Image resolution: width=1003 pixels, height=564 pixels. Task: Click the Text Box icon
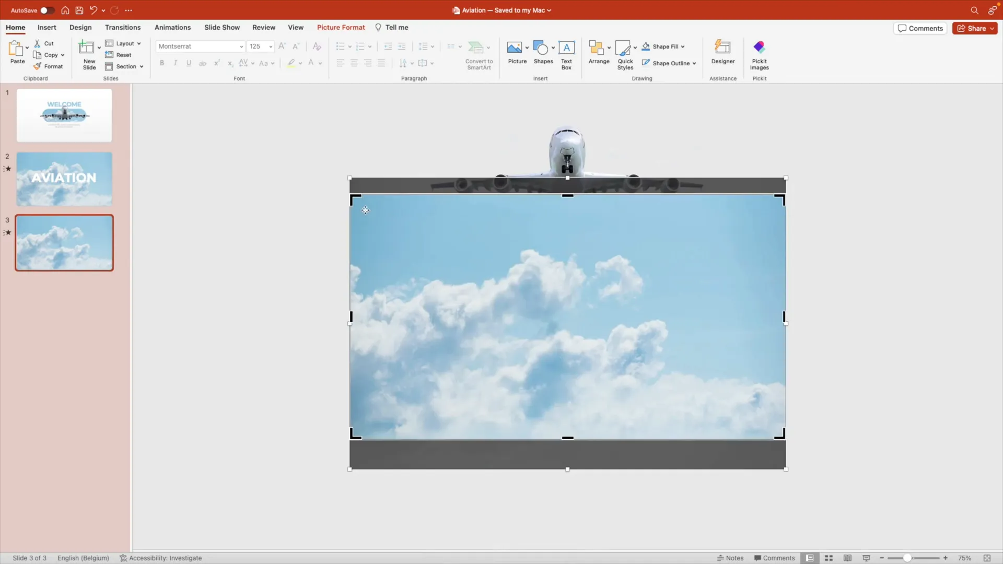coord(567,48)
